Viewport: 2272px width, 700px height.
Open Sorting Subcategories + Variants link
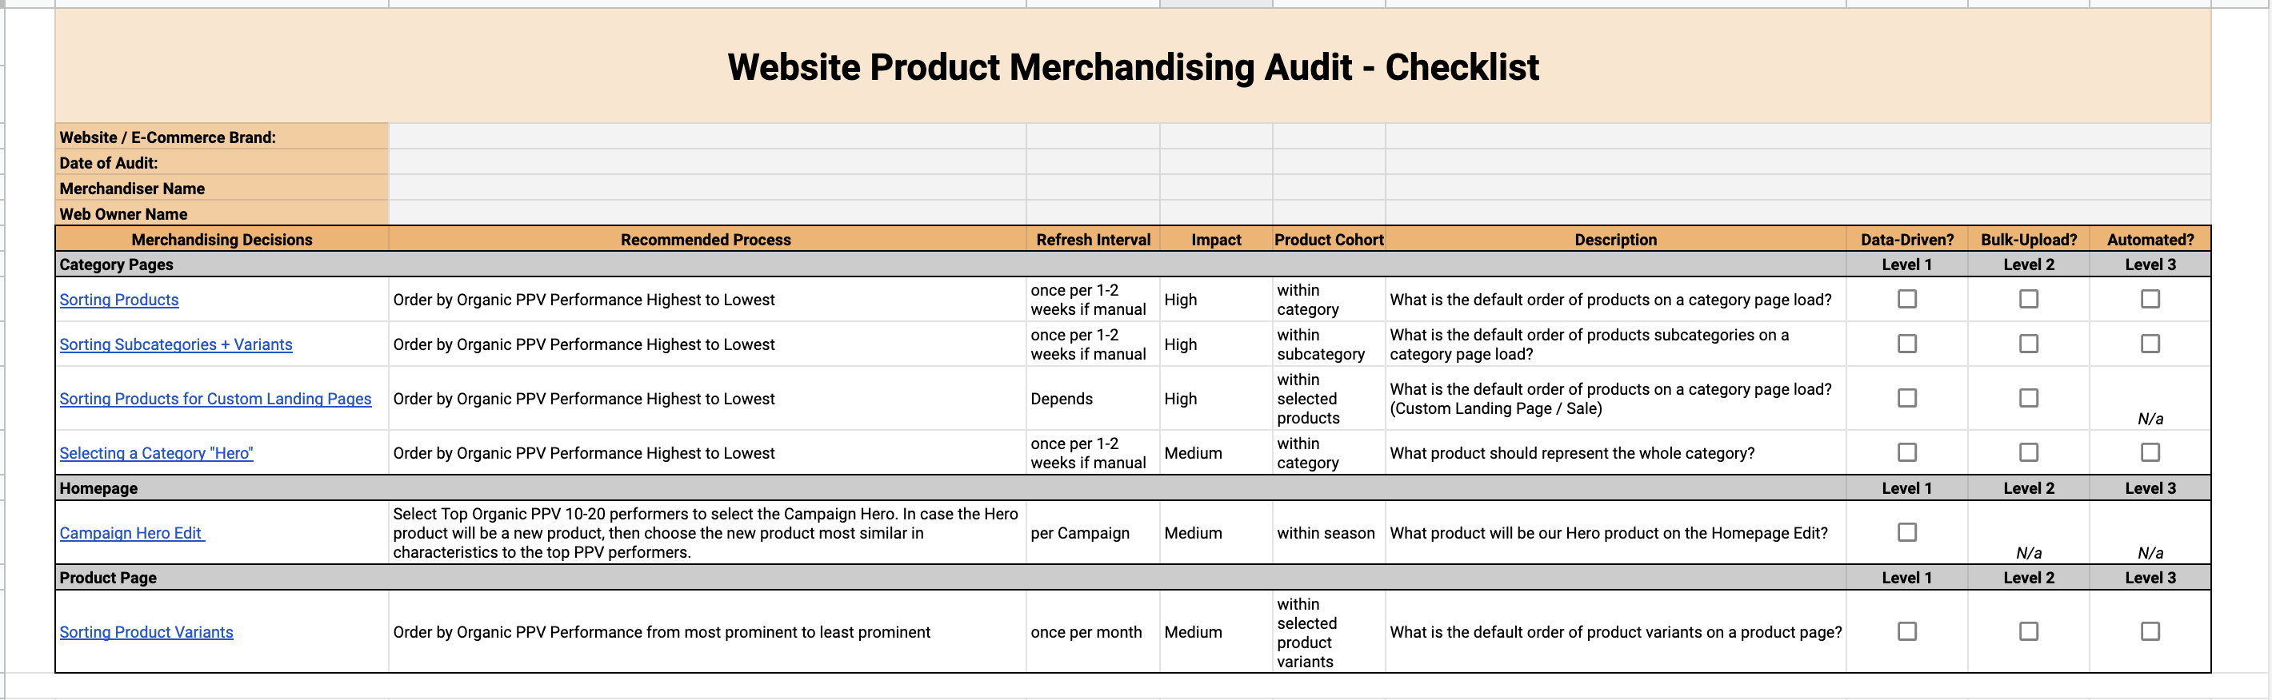click(x=175, y=345)
